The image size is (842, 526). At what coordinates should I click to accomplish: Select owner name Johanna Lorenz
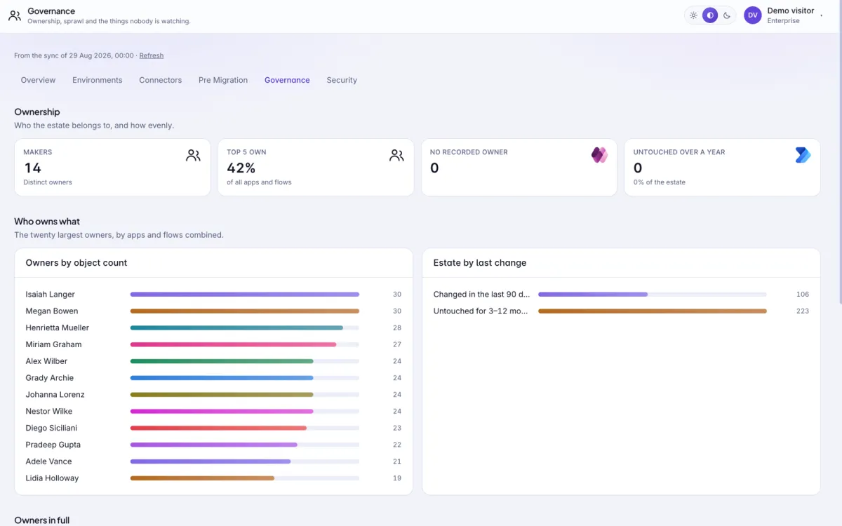point(55,395)
